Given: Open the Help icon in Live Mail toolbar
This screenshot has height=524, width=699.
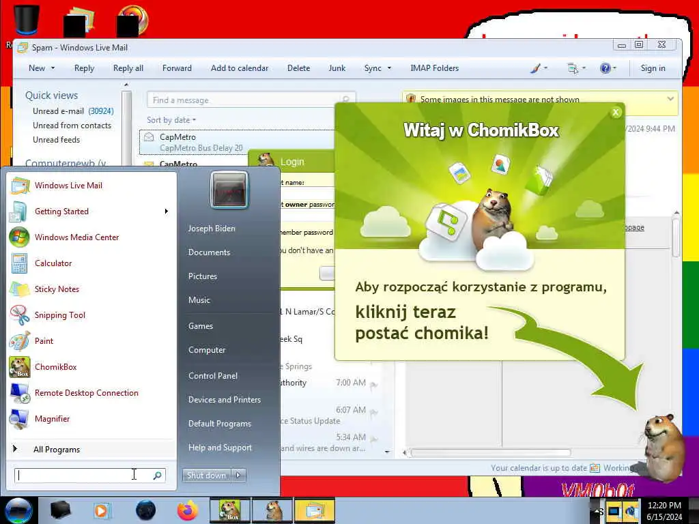Looking at the screenshot, I should tap(605, 68).
